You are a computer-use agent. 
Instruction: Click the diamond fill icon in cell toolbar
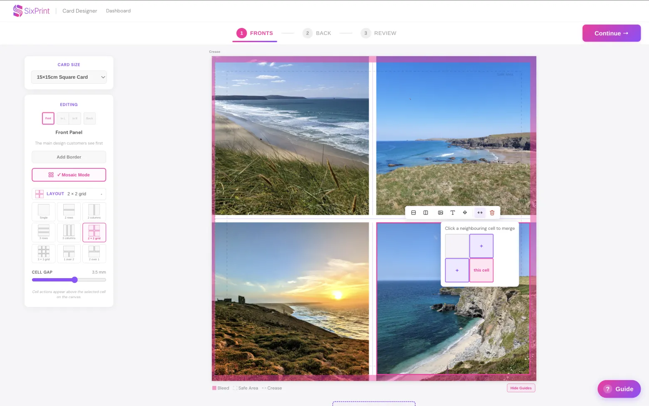(x=465, y=213)
